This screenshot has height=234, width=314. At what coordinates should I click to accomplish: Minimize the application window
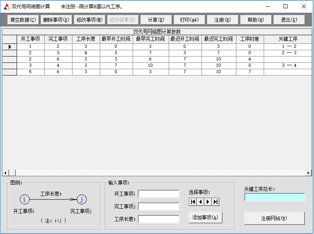pos(268,6)
